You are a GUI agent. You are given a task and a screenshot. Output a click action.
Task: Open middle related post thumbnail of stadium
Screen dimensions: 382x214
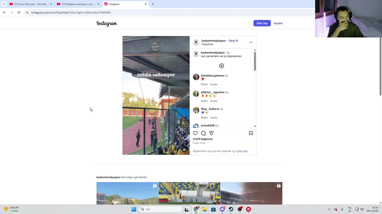click(189, 193)
